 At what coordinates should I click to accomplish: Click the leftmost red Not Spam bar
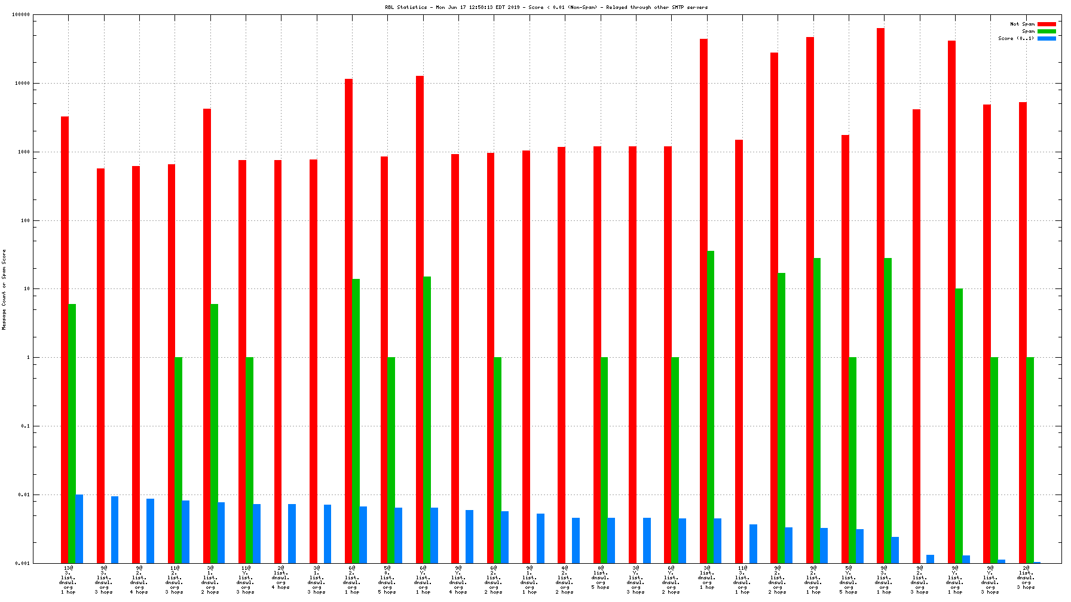(x=65, y=339)
